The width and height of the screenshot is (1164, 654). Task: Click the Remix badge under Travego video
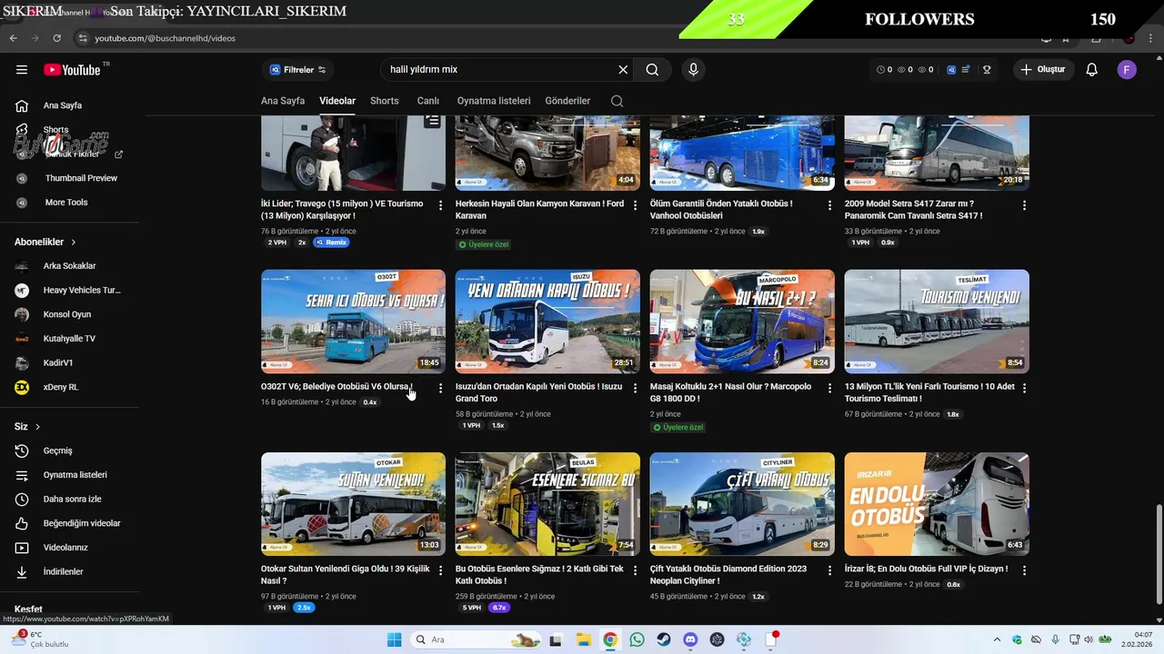pyautogui.click(x=332, y=243)
